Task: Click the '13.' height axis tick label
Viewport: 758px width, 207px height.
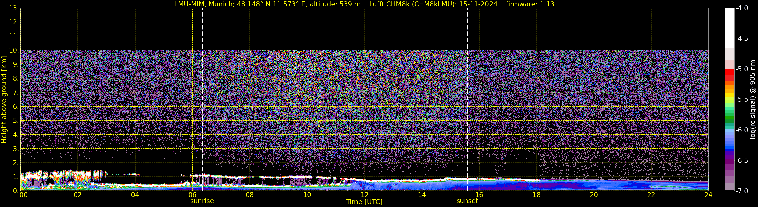Action: tap(14, 8)
